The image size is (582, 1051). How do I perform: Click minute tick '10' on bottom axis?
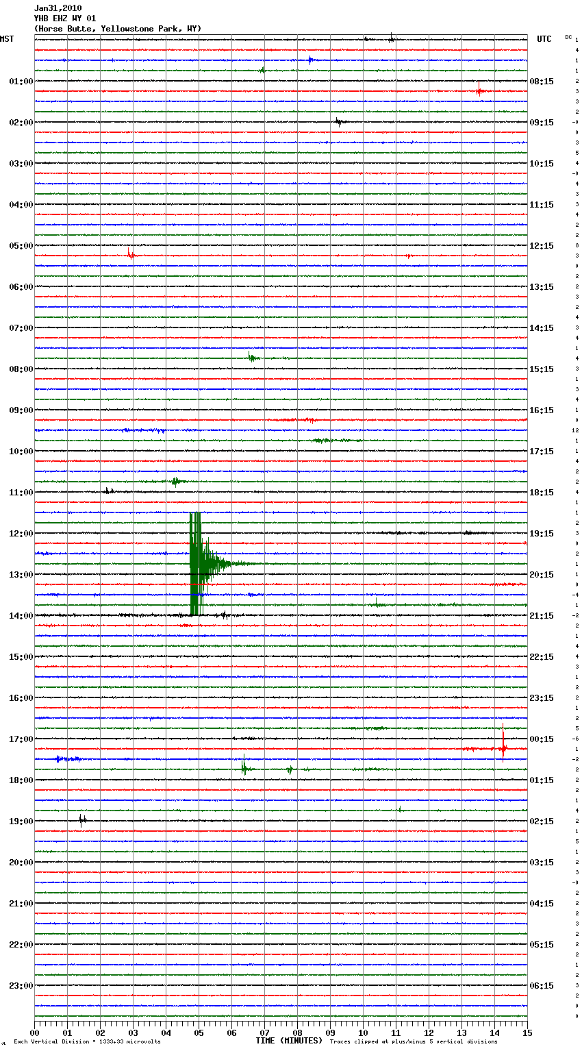point(363,1033)
